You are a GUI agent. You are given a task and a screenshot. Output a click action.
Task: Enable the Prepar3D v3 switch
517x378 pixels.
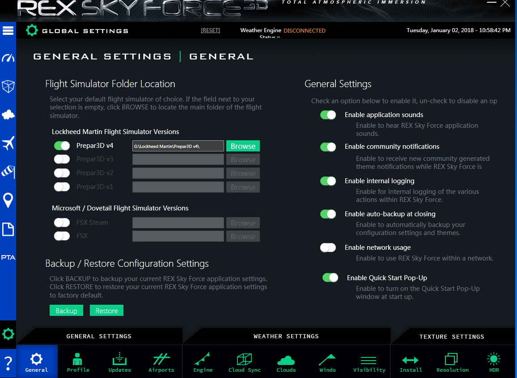coord(62,159)
